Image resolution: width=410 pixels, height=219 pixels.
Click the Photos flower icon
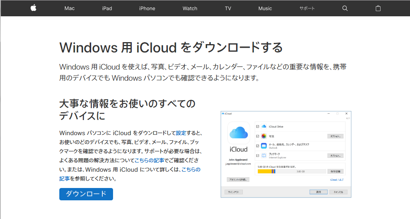[264, 136]
